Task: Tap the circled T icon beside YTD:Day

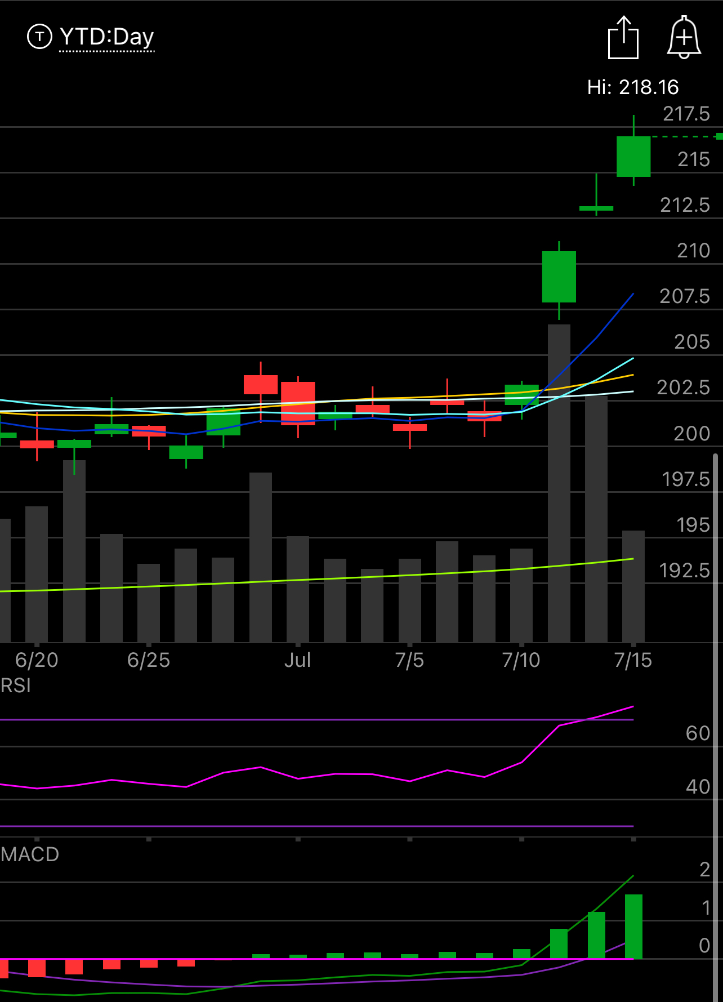Action: [x=39, y=37]
